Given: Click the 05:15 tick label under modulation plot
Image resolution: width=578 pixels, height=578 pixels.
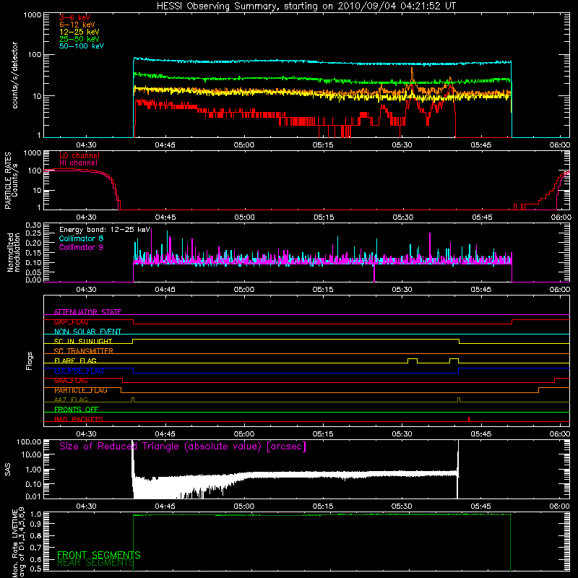Looking at the screenshot, I should pos(323,290).
